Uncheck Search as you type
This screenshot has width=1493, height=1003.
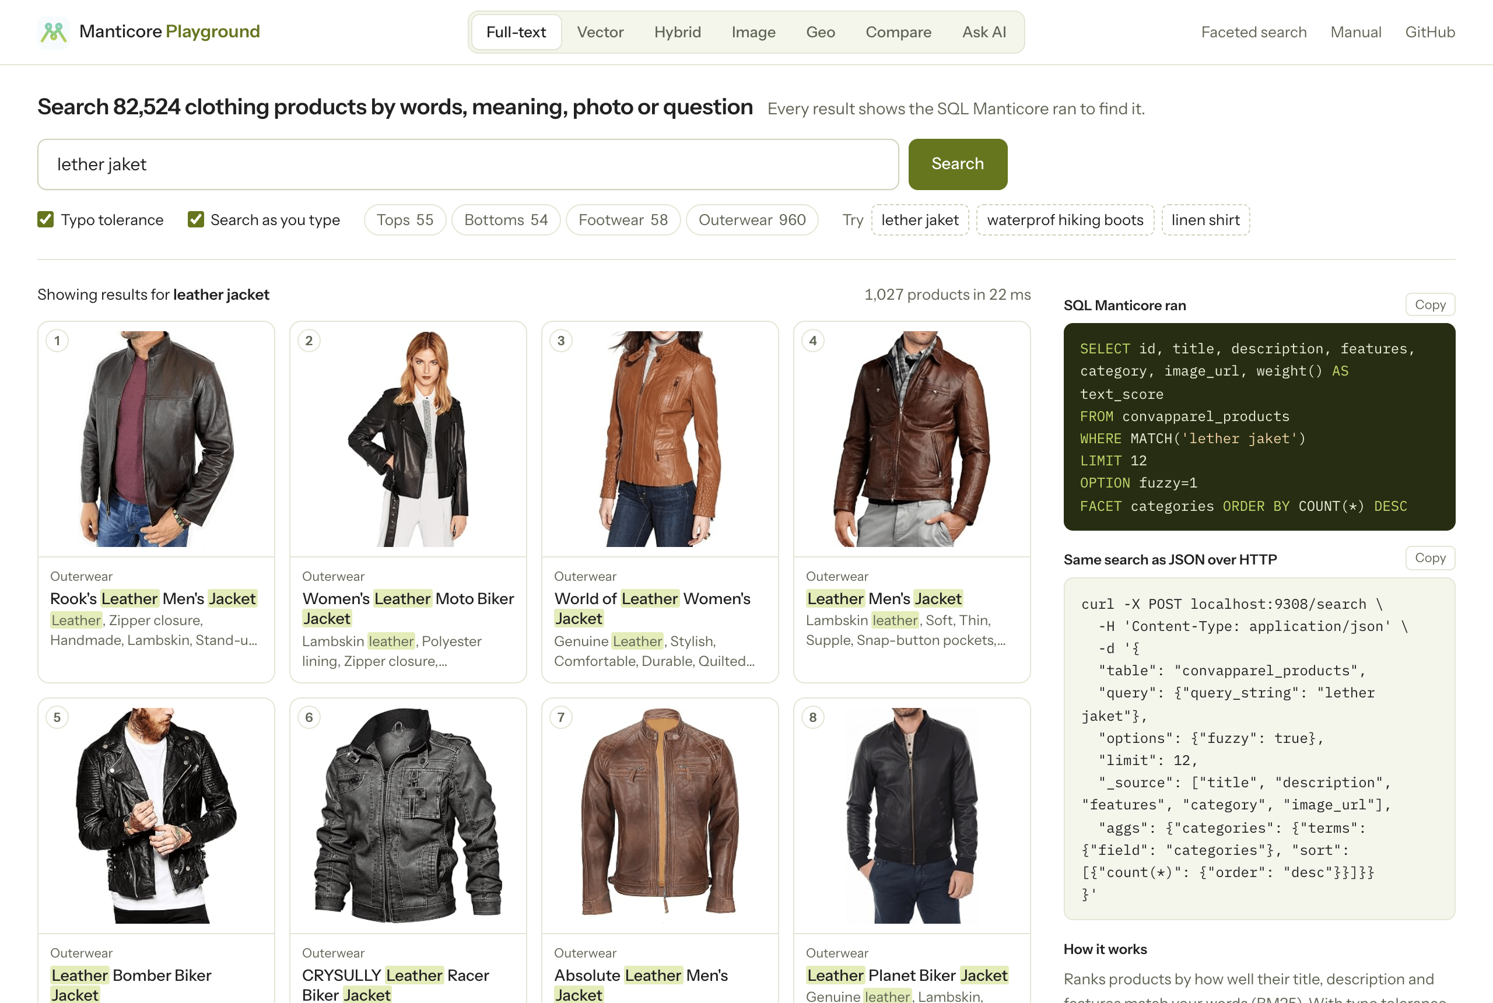[196, 219]
